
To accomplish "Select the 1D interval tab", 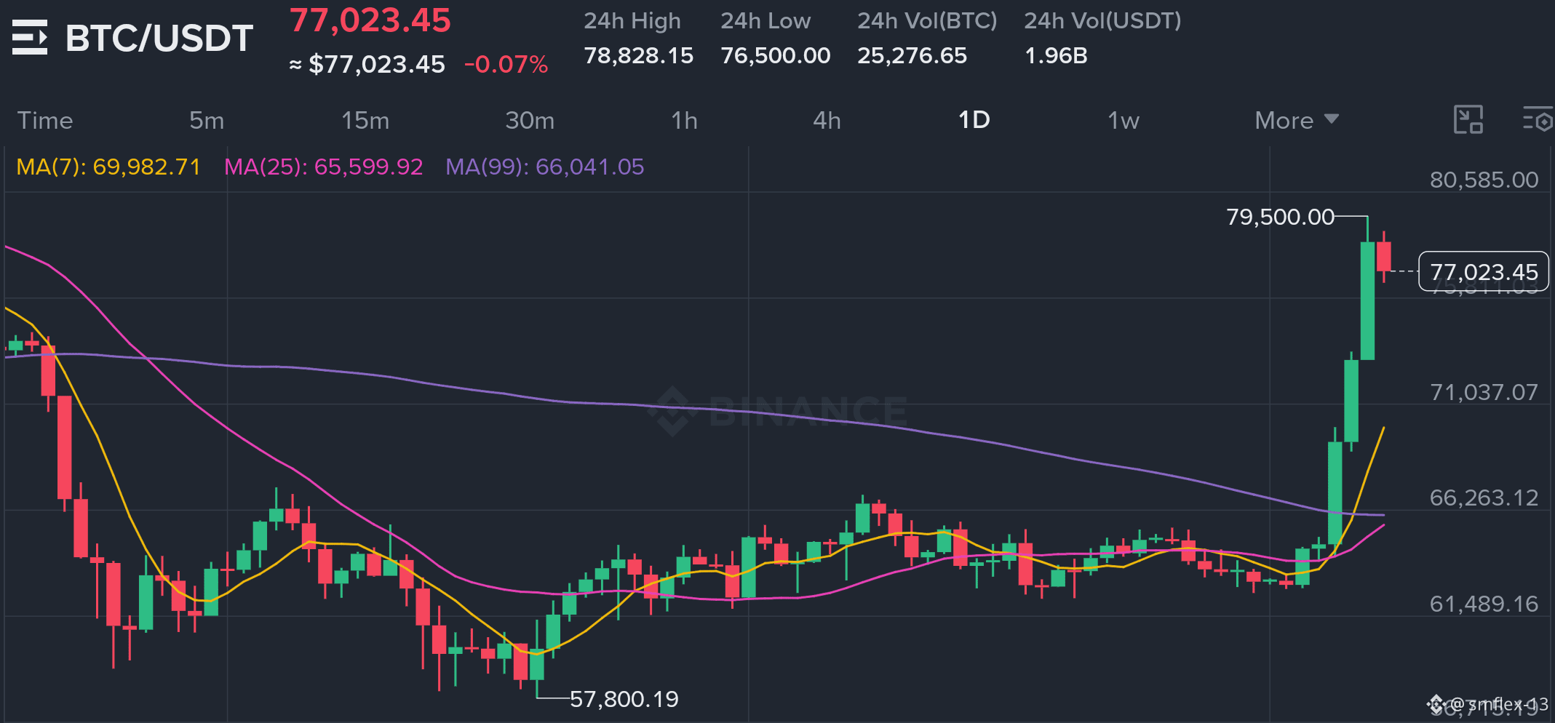I will [x=974, y=120].
